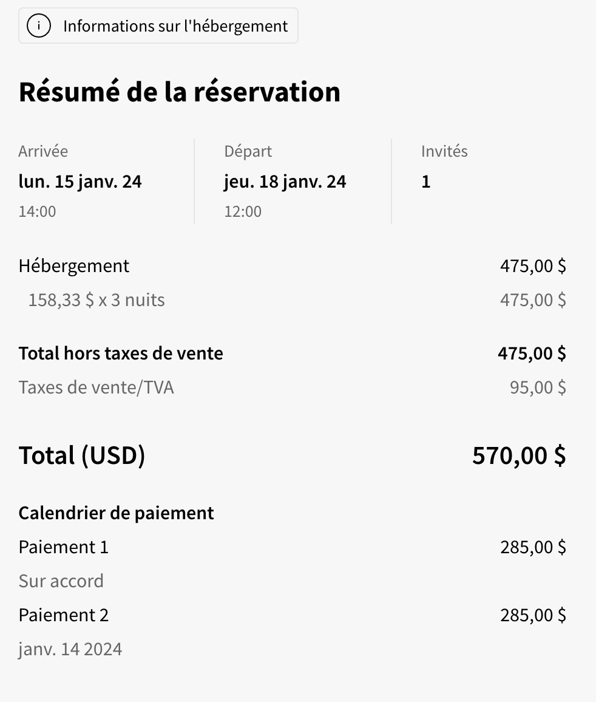The height and width of the screenshot is (702, 596).
Task: Click the 570,00 $ total amount
Action: click(519, 455)
